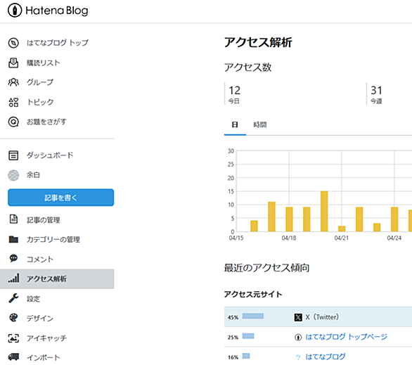Click the 記事を書く button

(61, 198)
